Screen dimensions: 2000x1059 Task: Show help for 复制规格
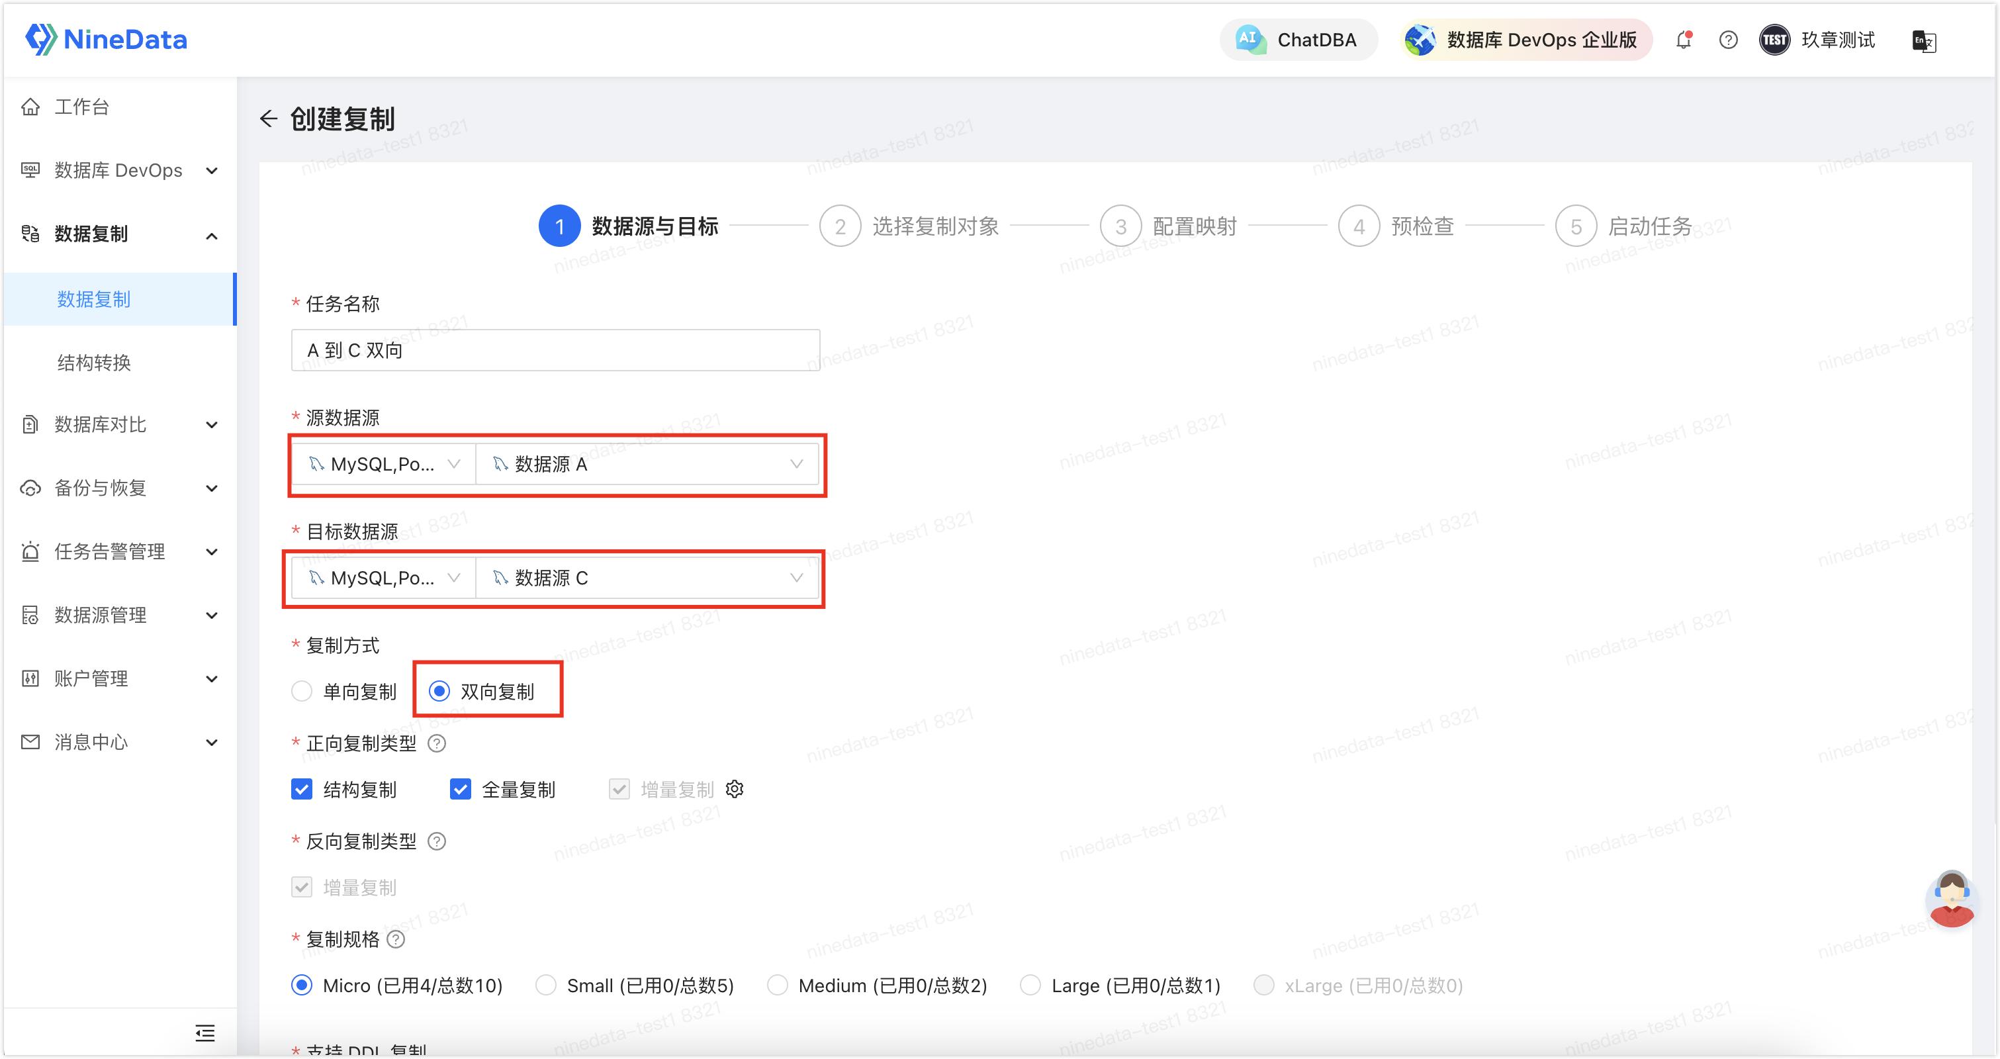[396, 939]
